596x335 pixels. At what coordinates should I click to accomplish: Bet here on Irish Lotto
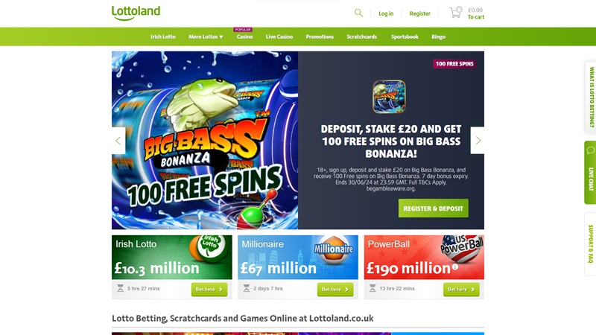[x=209, y=290]
